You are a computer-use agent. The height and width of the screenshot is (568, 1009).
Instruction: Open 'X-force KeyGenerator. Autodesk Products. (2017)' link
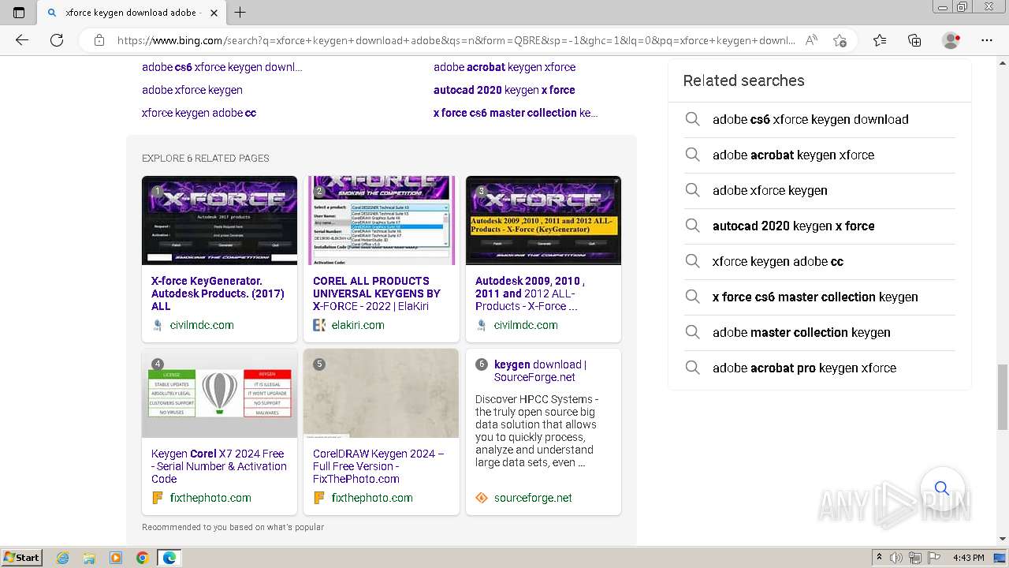[x=218, y=293]
